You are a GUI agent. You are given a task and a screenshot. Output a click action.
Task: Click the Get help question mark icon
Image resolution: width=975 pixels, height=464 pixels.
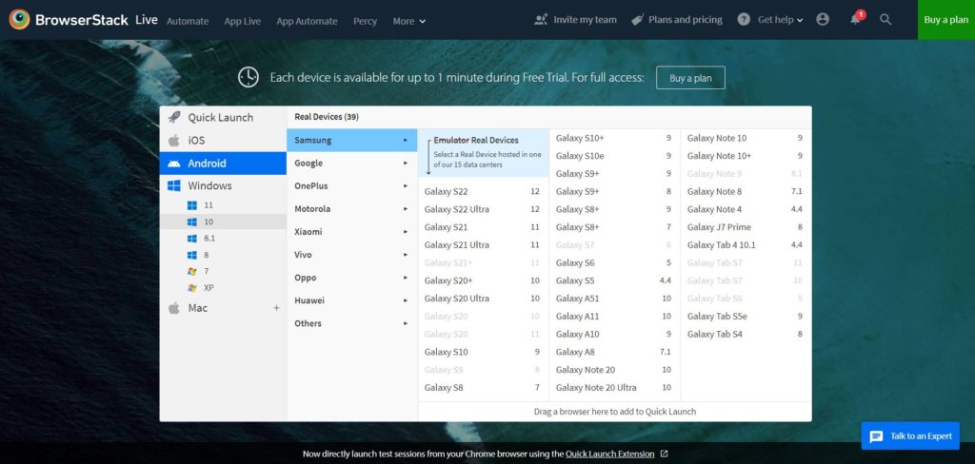tap(744, 20)
